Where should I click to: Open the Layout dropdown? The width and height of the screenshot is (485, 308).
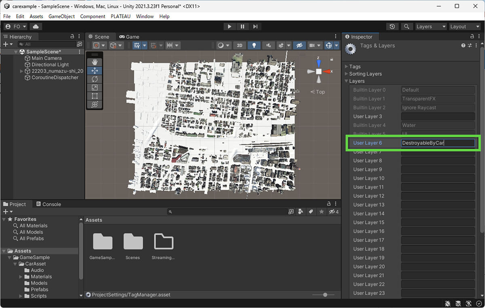pos(465,27)
